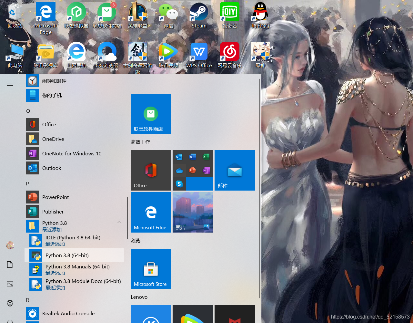This screenshot has height=323, width=413.
Task: Expand the Start menu hamburger button
Action: (x=10, y=85)
